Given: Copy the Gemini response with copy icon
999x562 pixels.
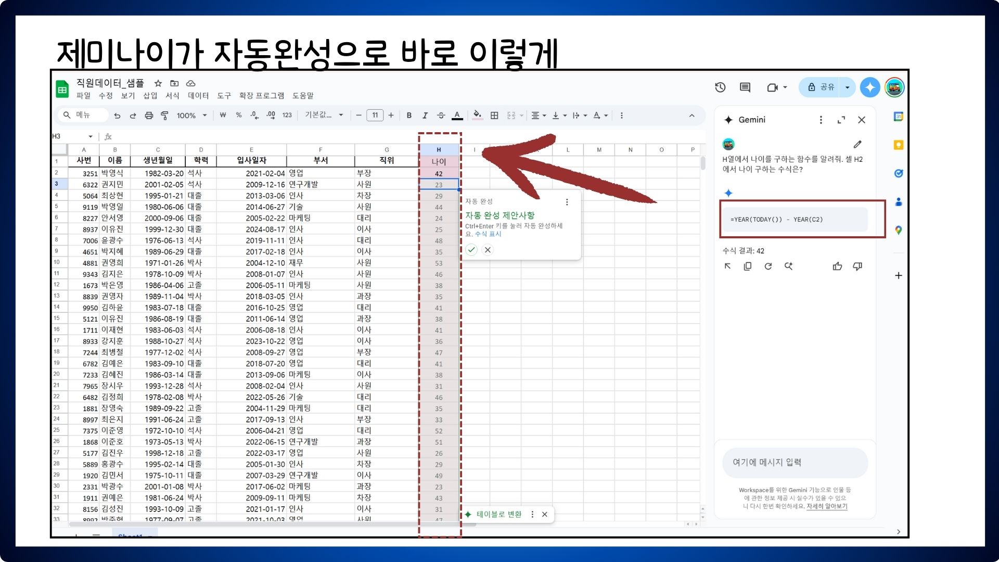Looking at the screenshot, I should (748, 266).
